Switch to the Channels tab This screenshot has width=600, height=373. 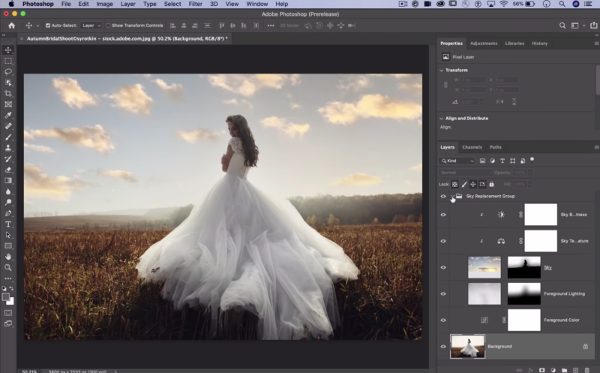point(472,147)
